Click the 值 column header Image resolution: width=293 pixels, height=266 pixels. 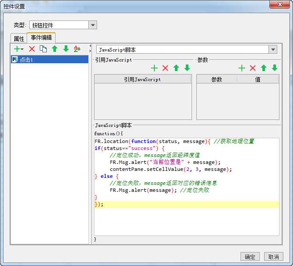pos(258,79)
